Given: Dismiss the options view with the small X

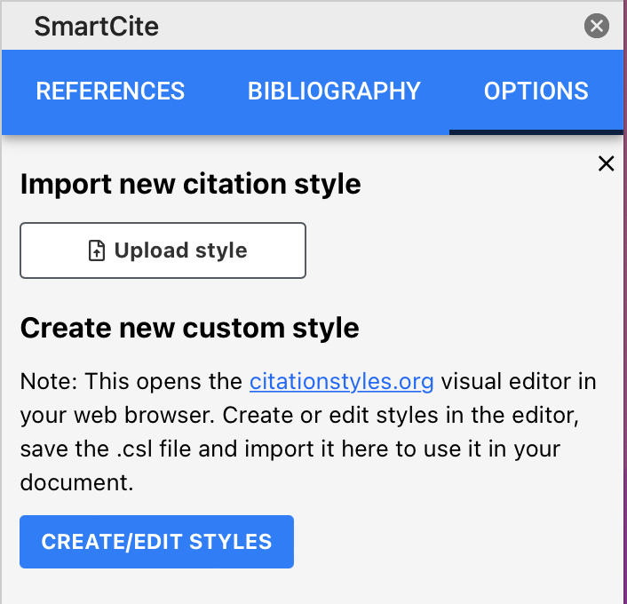Looking at the screenshot, I should [x=606, y=163].
